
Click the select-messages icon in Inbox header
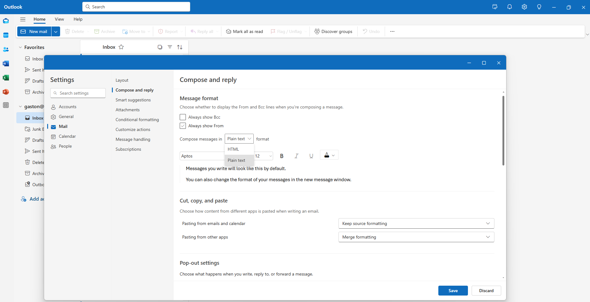[160, 47]
